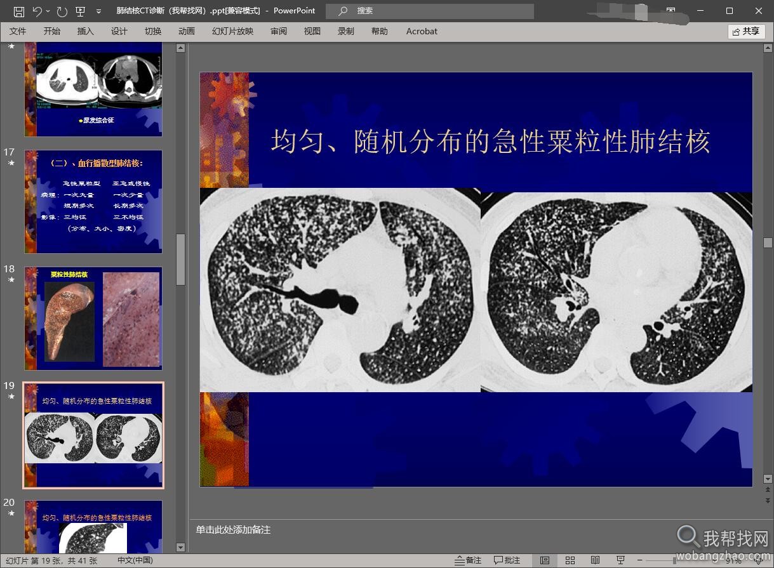Switch to the 幻灯片放映 tab
Viewport: 774px width, 568px height.
pyautogui.click(x=232, y=31)
